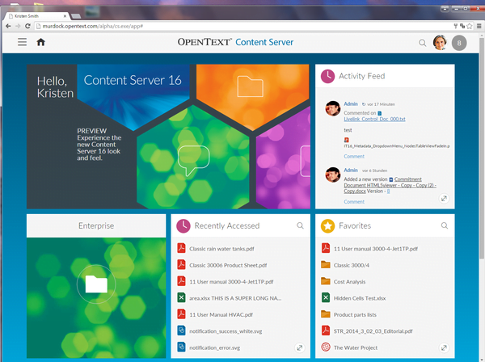Open notification_error.svg
Viewport: 485px width, 362px height.
tap(215, 347)
